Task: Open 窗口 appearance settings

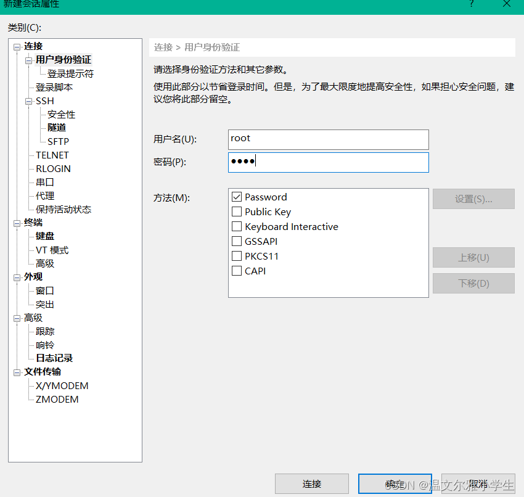Action: [45, 291]
